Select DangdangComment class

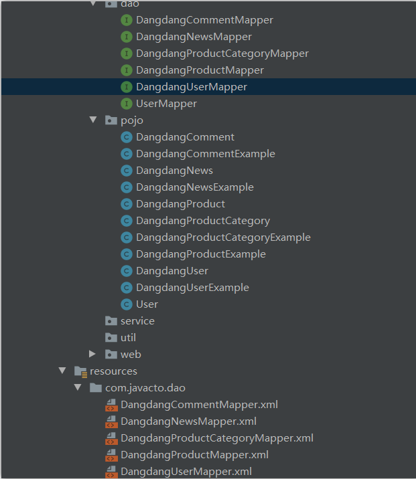pyautogui.click(x=185, y=137)
